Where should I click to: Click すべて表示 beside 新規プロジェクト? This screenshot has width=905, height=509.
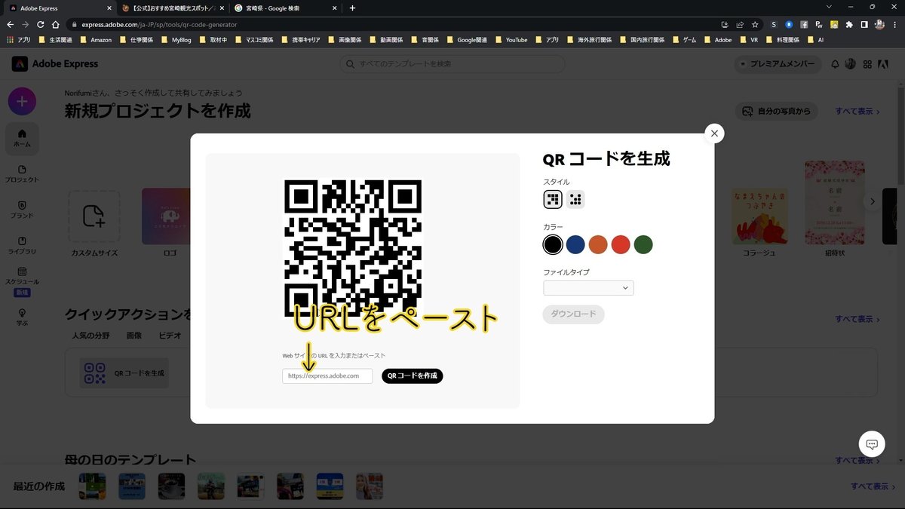[x=857, y=111]
